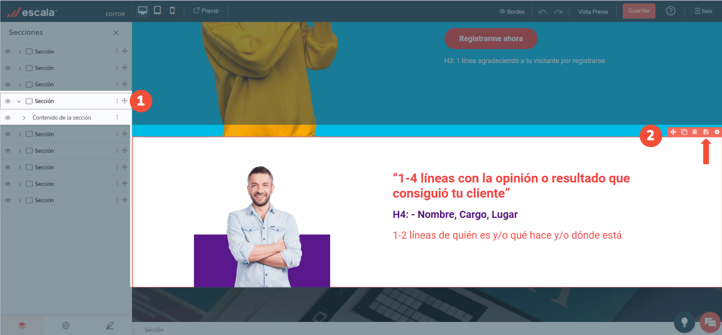Collapse the expanded Sección row chevron

19,101
